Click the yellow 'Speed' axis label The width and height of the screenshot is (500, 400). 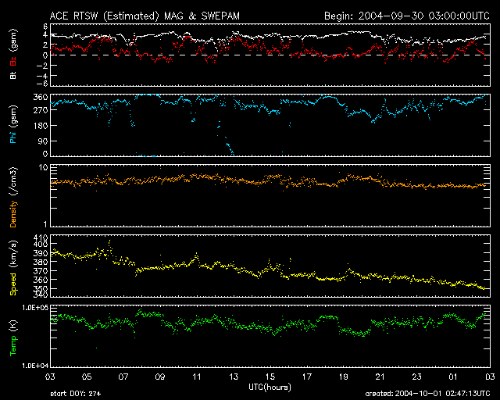[x=13, y=284]
